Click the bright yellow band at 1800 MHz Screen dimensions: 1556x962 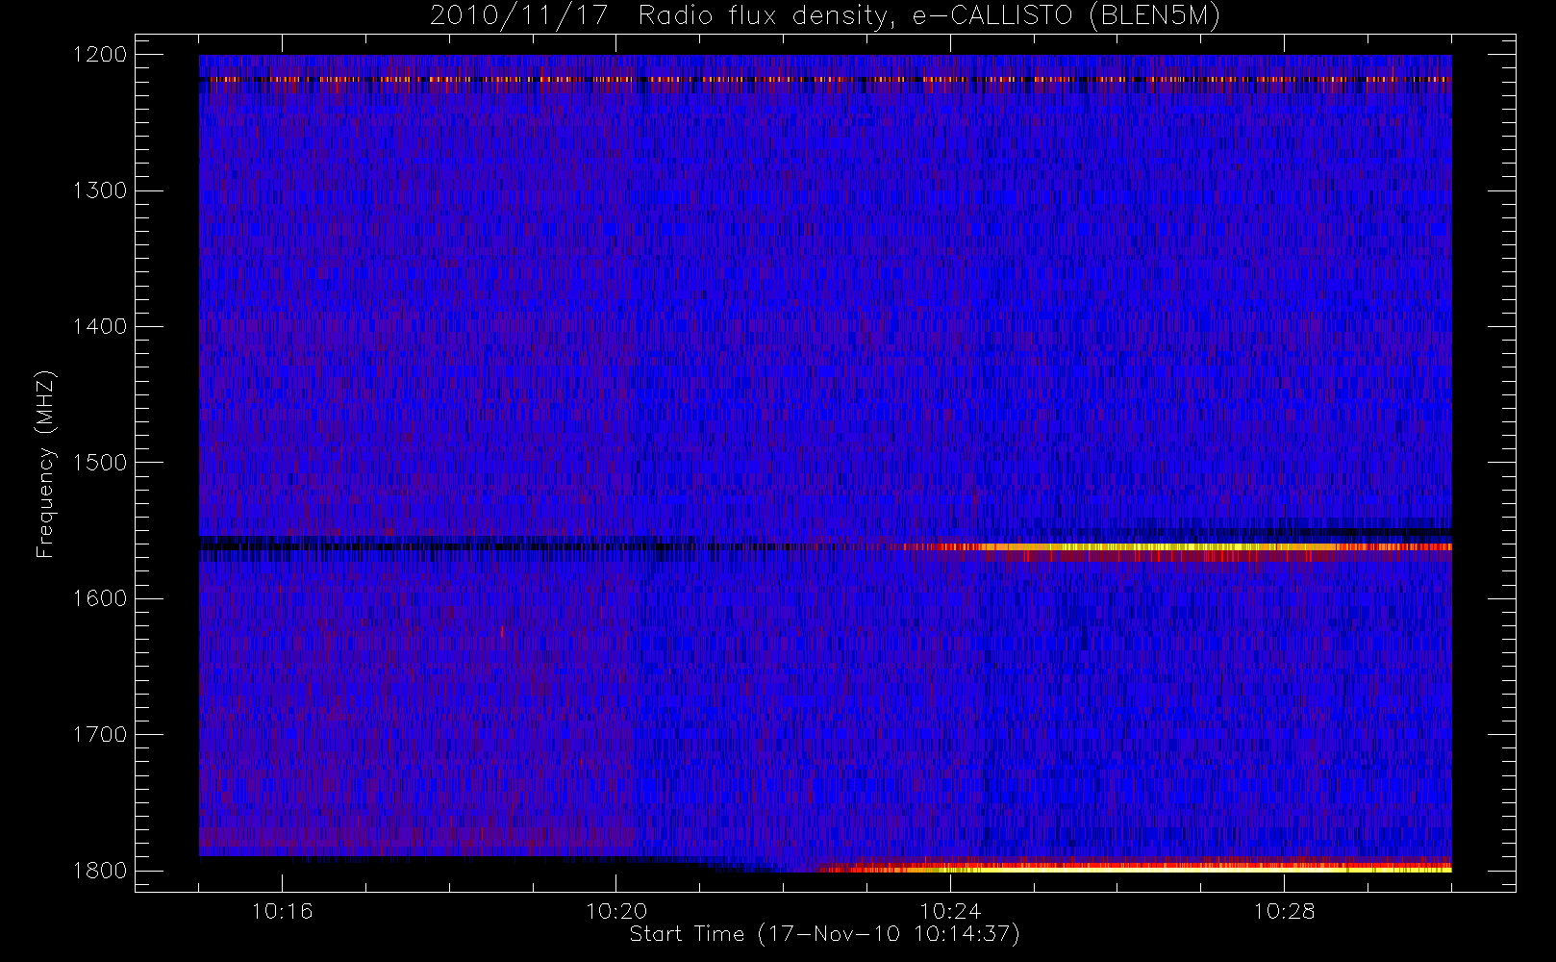point(1135,868)
